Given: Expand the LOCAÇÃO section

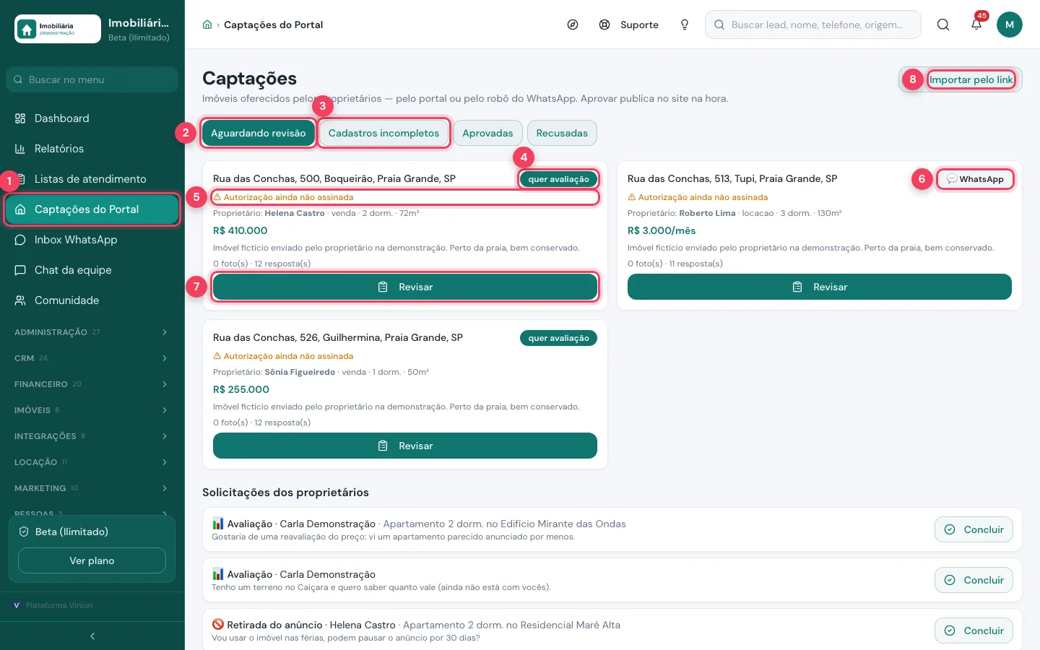Looking at the screenshot, I should pyautogui.click(x=92, y=462).
